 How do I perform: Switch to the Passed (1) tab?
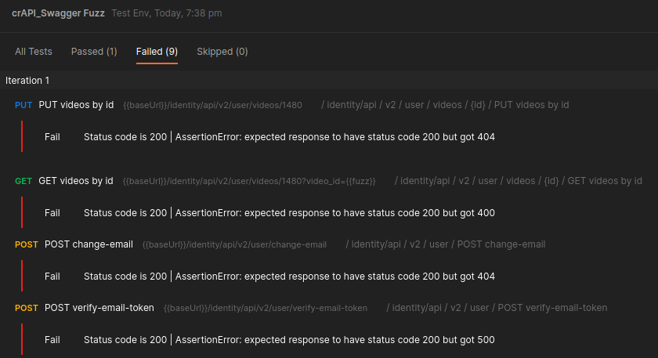tap(94, 52)
